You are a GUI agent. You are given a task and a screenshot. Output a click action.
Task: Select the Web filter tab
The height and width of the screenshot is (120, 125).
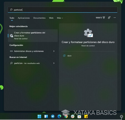(51, 18)
